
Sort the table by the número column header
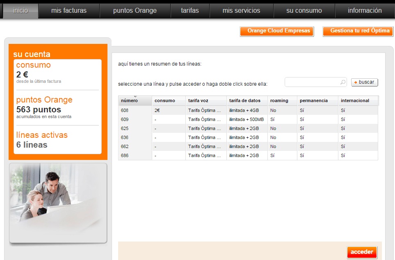coord(135,100)
